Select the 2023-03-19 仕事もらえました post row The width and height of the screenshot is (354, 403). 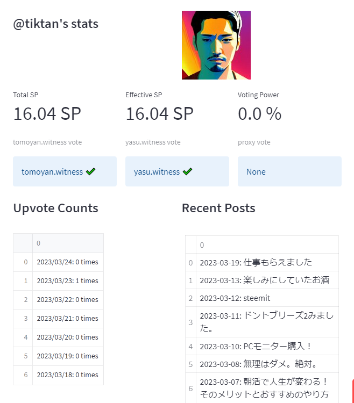[262, 262]
